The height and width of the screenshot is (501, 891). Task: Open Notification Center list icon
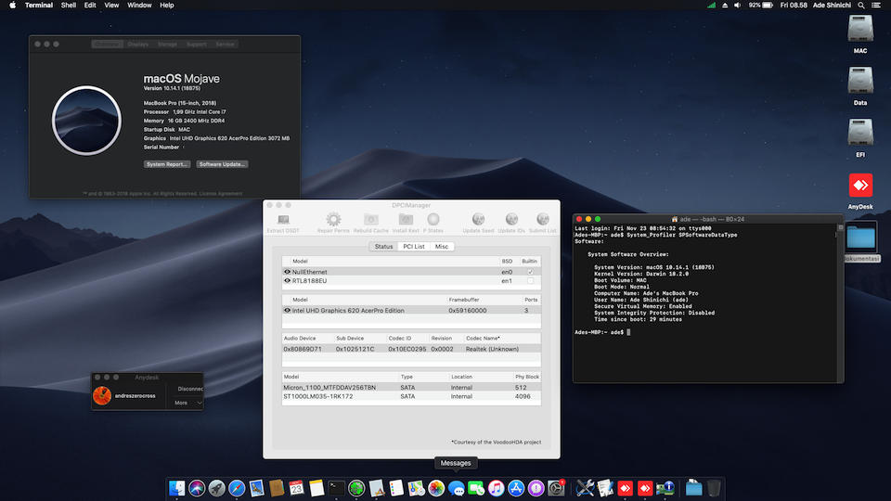point(876,6)
